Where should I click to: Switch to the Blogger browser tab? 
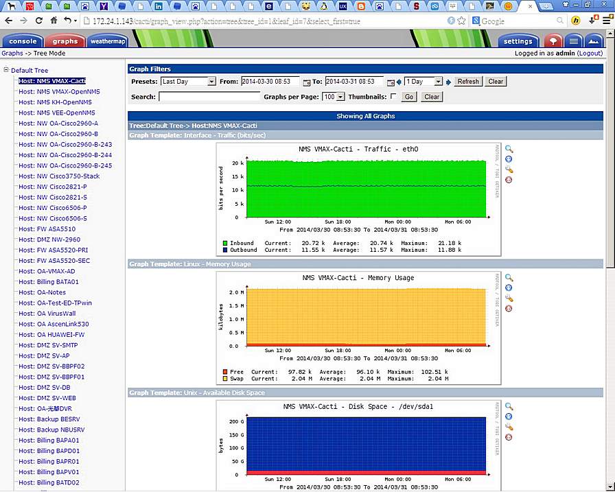pos(361,6)
